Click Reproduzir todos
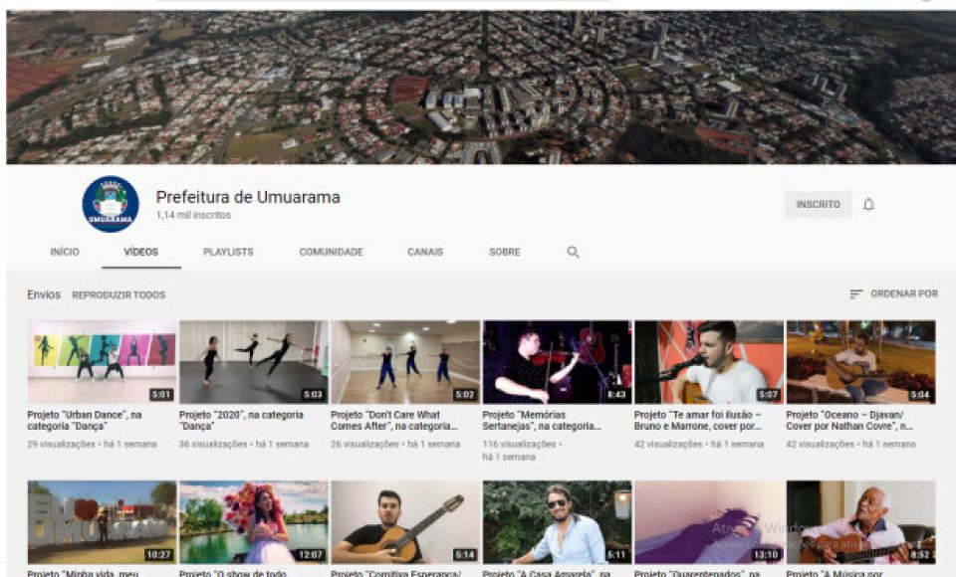 [119, 294]
